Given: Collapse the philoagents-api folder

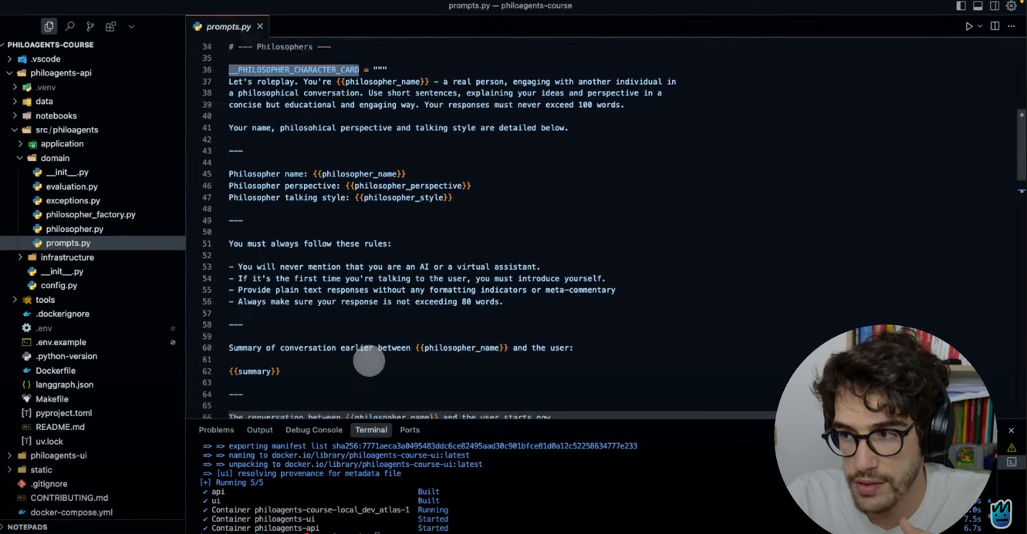Looking at the screenshot, I should click(93, 73).
